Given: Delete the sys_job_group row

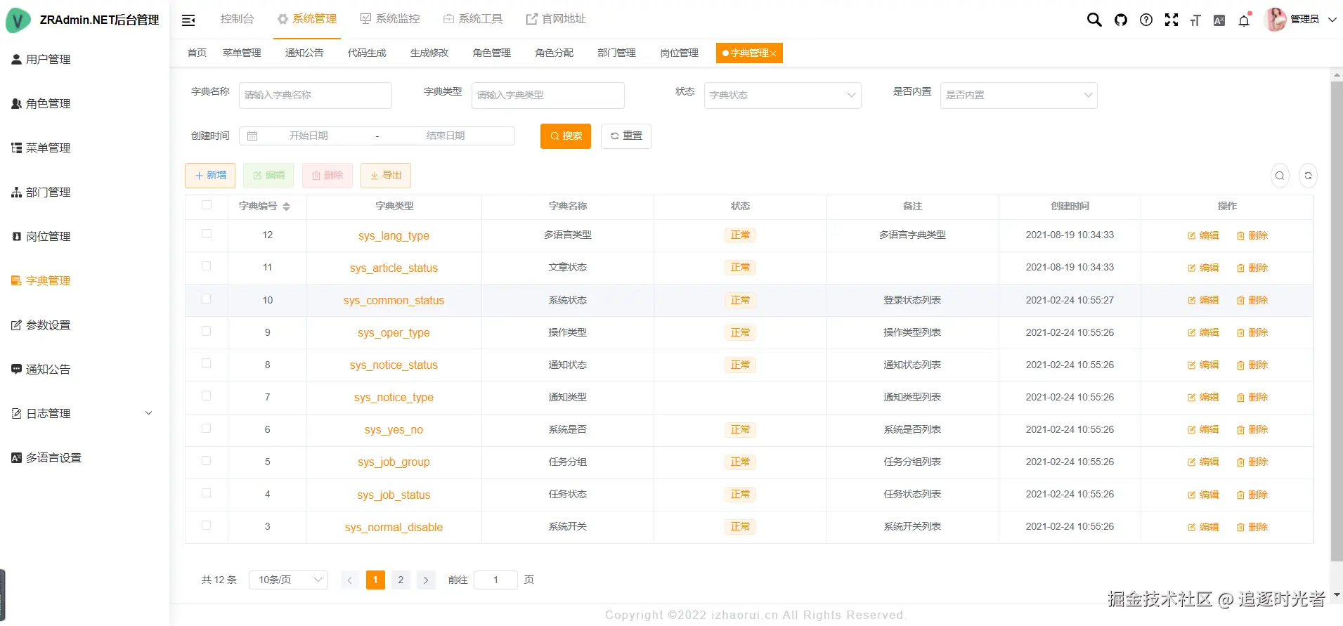Looking at the screenshot, I should tap(1252, 462).
